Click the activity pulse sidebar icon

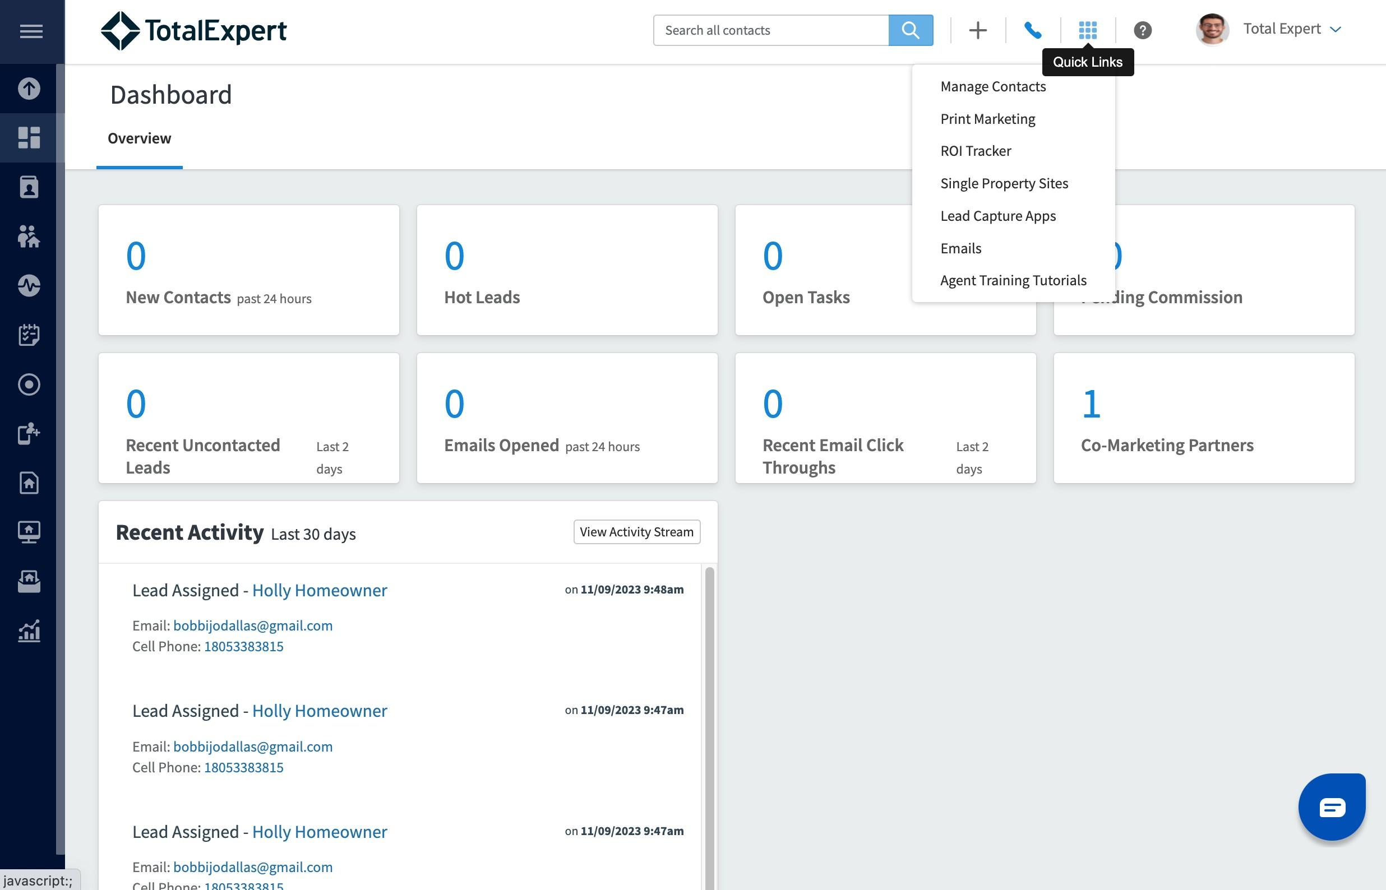(x=29, y=285)
